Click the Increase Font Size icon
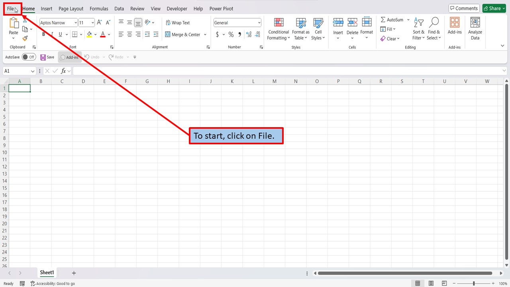The width and height of the screenshot is (510, 287). [100, 23]
